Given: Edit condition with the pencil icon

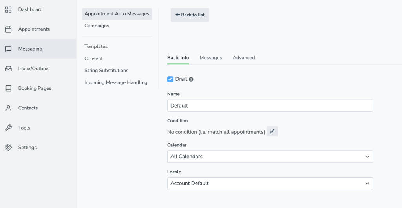Looking at the screenshot, I should tap(272, 131).
